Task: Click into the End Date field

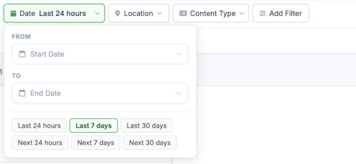Action: [x=100, y=93]
